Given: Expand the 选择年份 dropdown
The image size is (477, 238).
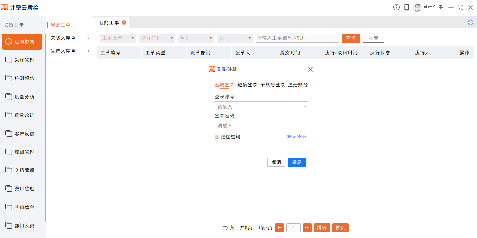Looking at the screenshot, I should click(x=157, y=38).
